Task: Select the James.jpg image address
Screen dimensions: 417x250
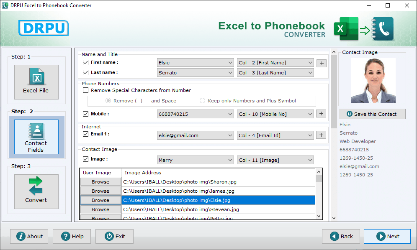Action: pyautogui.click(x=219, y=191)
